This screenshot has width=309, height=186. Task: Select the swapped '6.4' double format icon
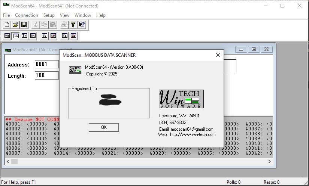(73, 36)
